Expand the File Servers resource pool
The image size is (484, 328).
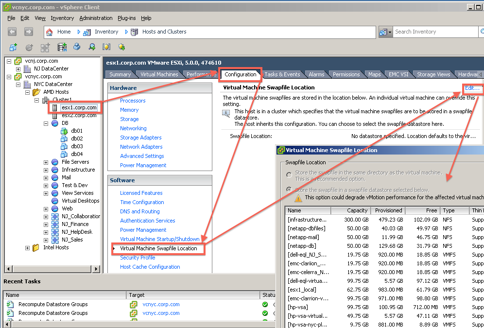pos(46,162)
